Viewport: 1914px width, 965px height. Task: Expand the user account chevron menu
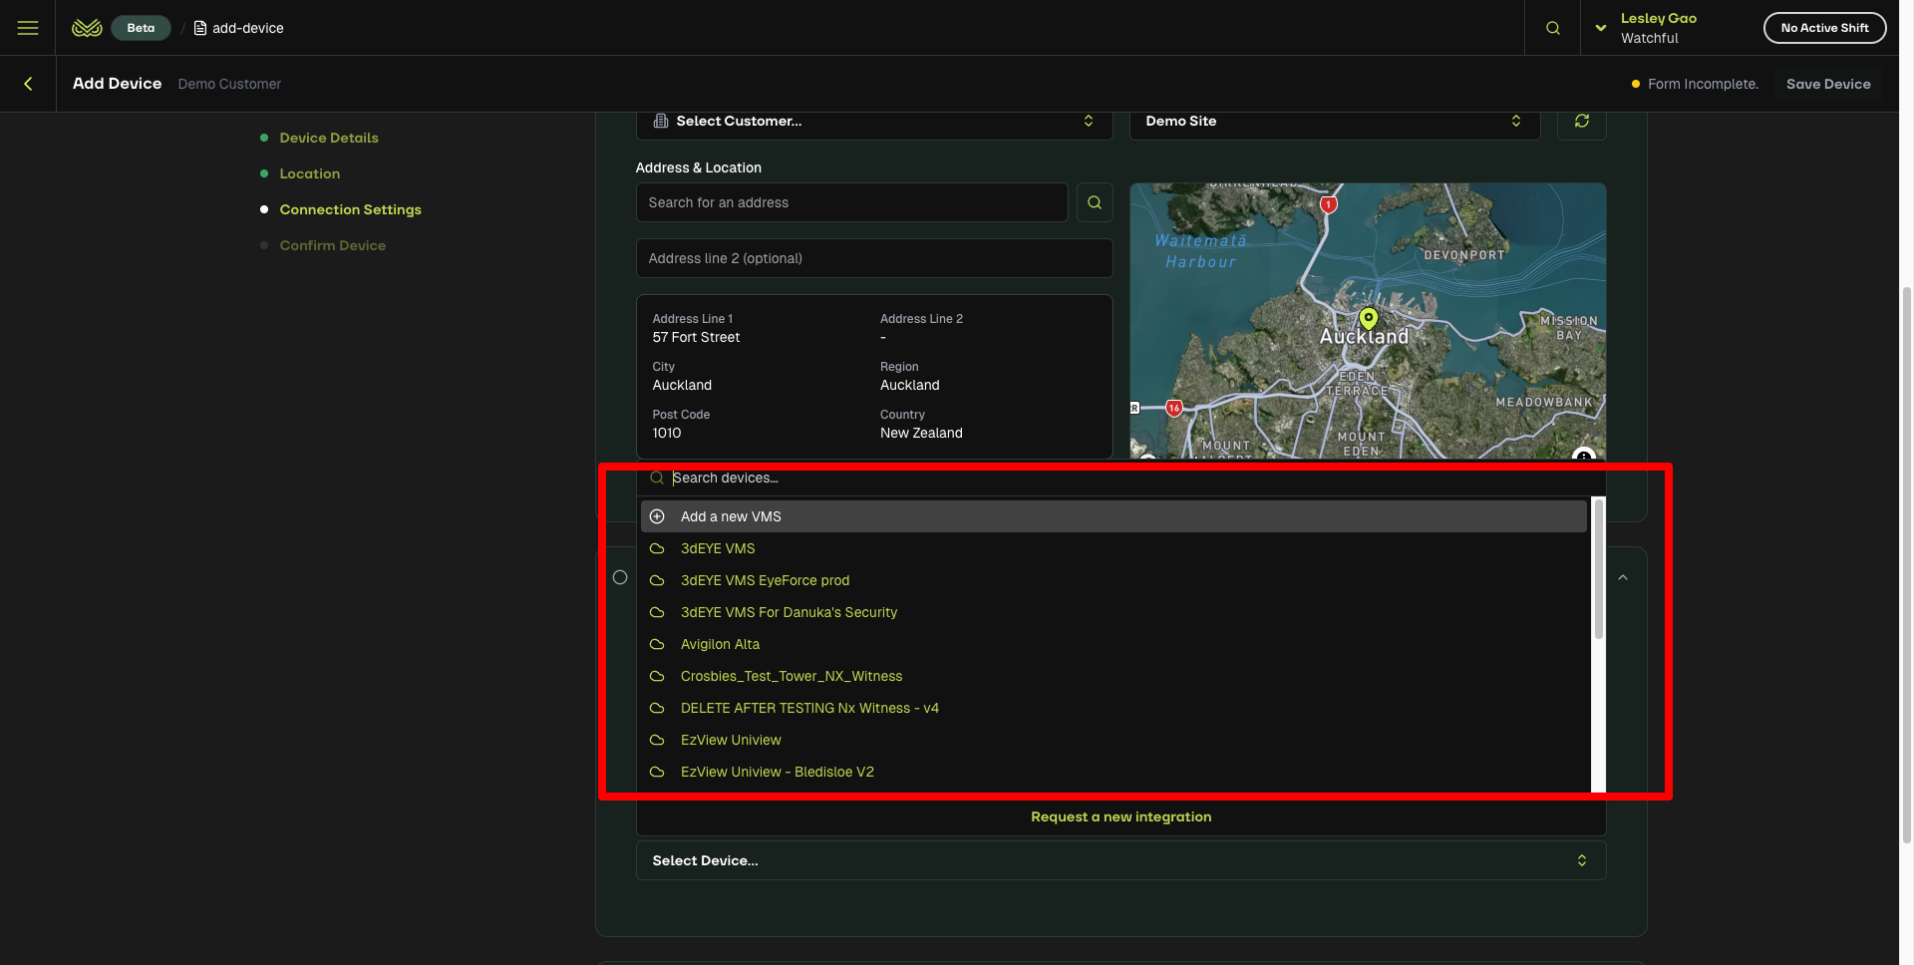[1600, 28]
